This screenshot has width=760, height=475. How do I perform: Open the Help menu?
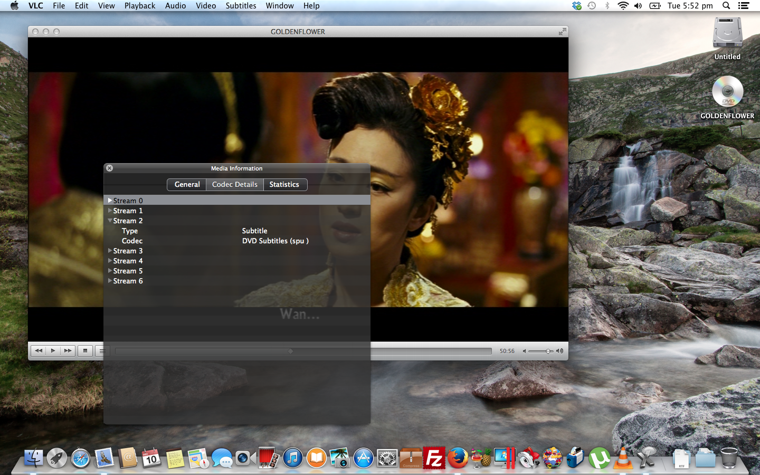pos(311,6)
